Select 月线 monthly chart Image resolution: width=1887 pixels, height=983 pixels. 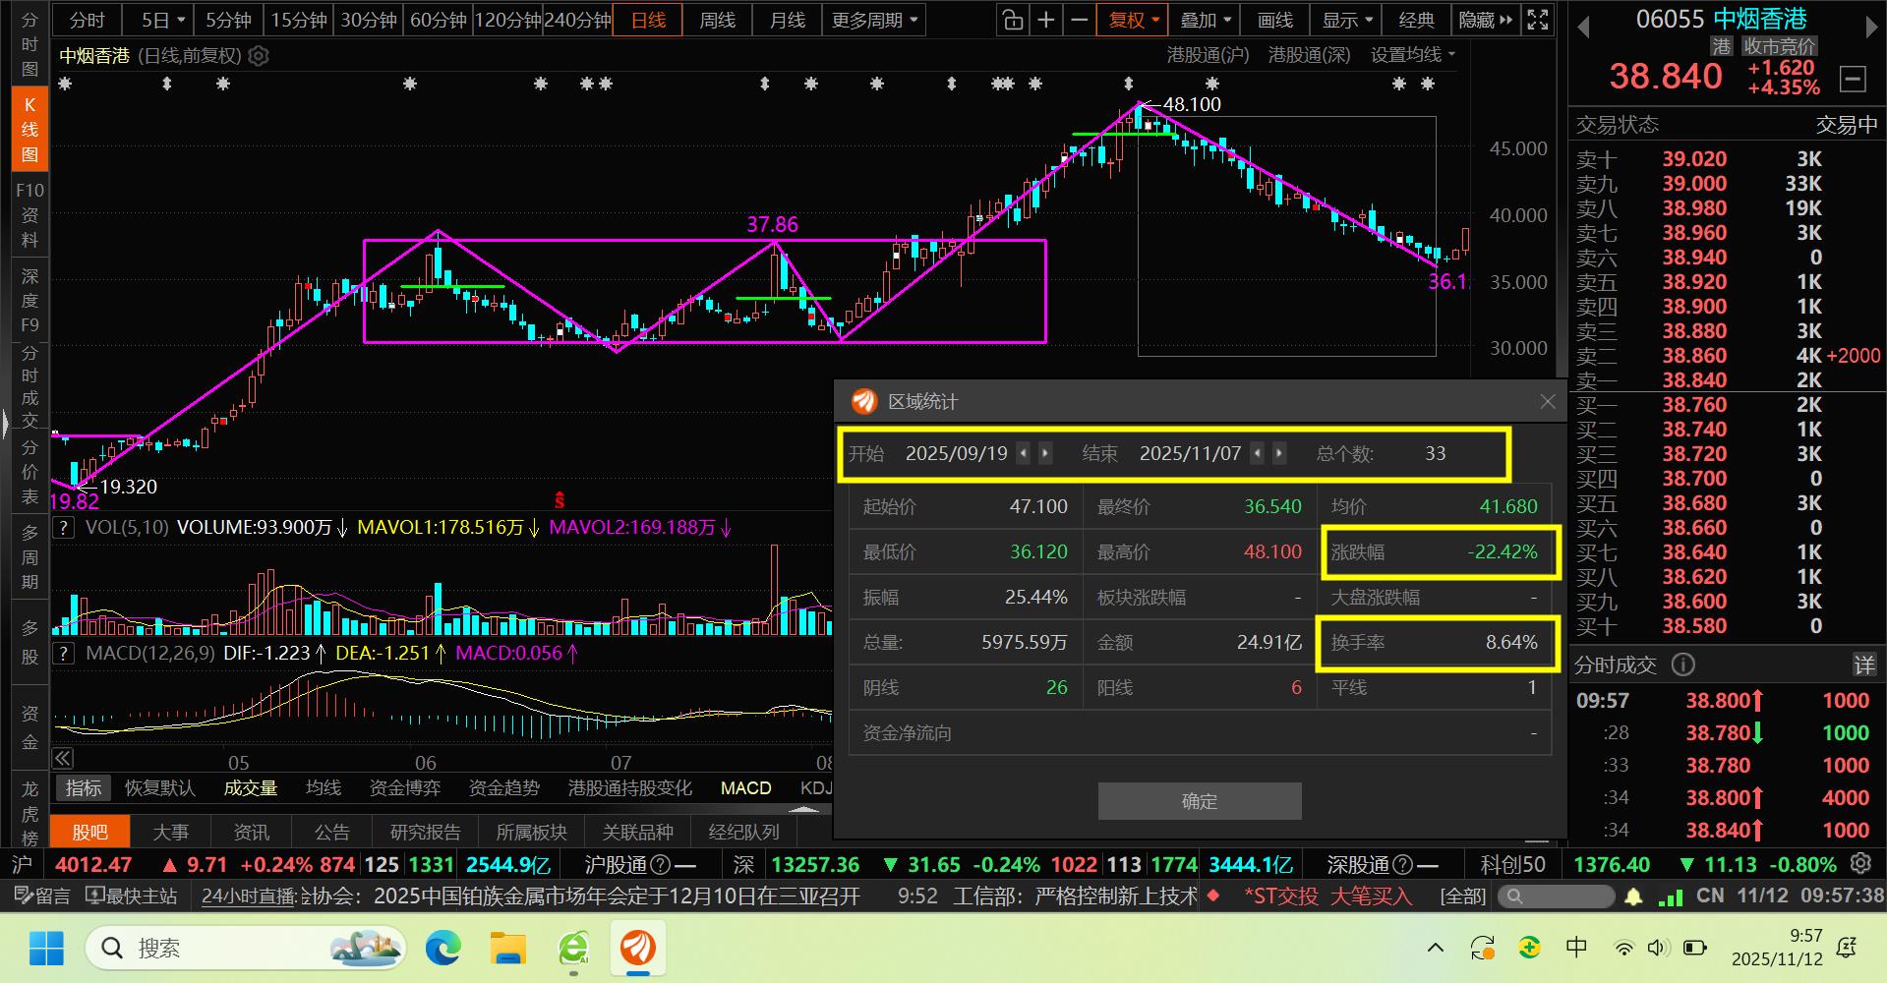click(788, 20)
